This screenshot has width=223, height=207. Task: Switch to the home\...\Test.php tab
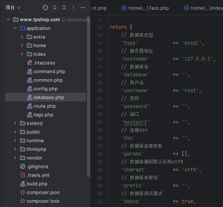click(x=145, y=8)
